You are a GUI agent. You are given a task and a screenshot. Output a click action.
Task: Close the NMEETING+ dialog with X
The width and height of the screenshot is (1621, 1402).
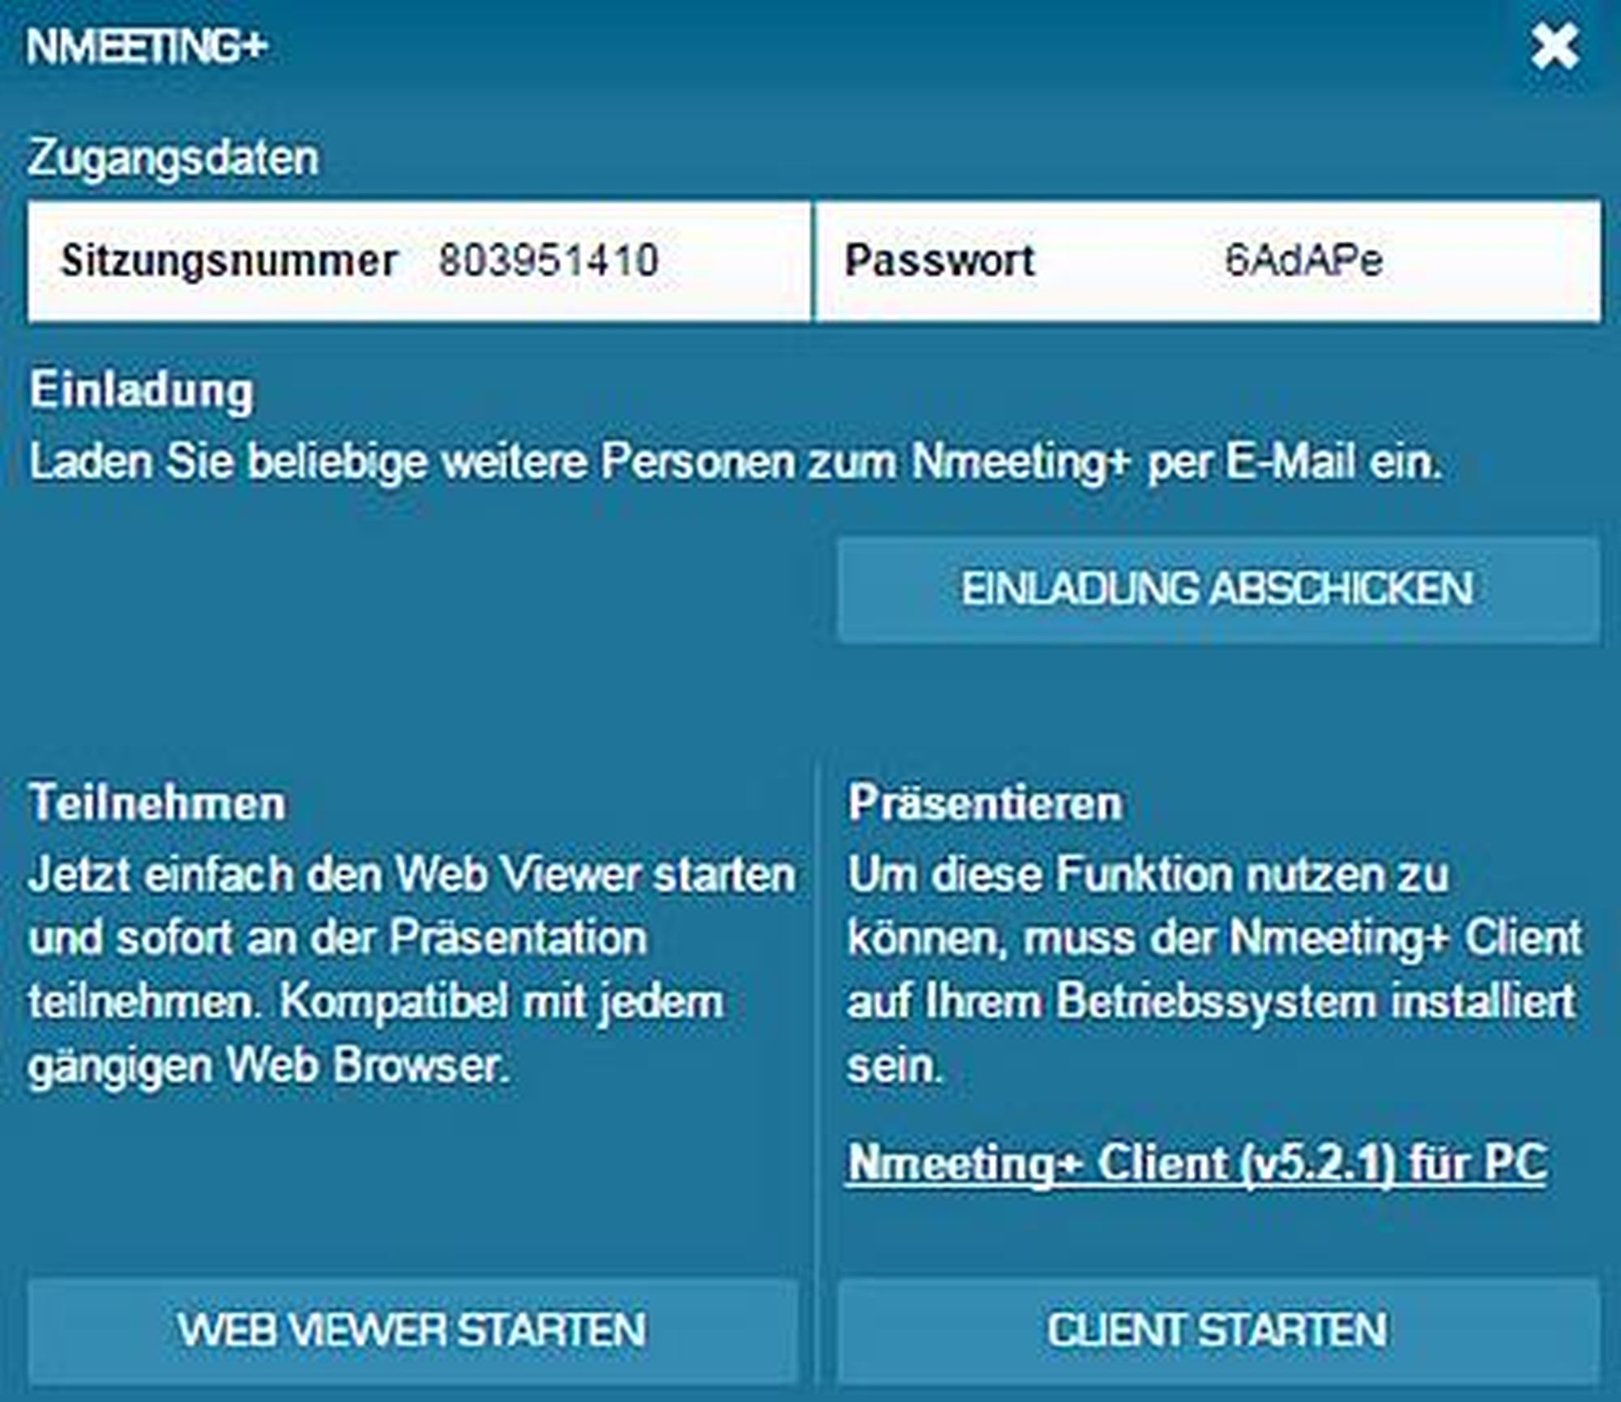click(x=1554, y=47)
